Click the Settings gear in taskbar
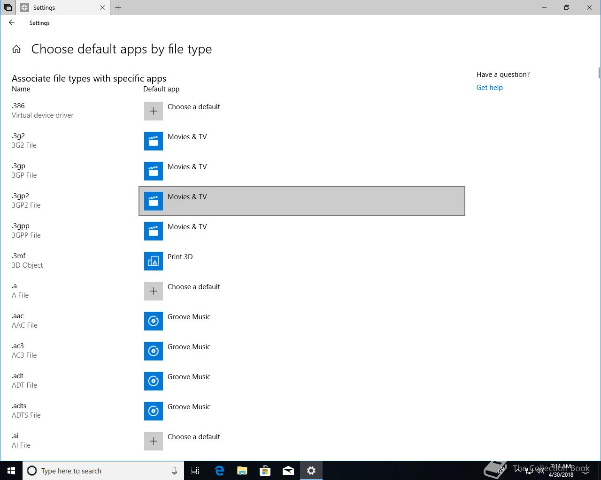 click(311, 471)
